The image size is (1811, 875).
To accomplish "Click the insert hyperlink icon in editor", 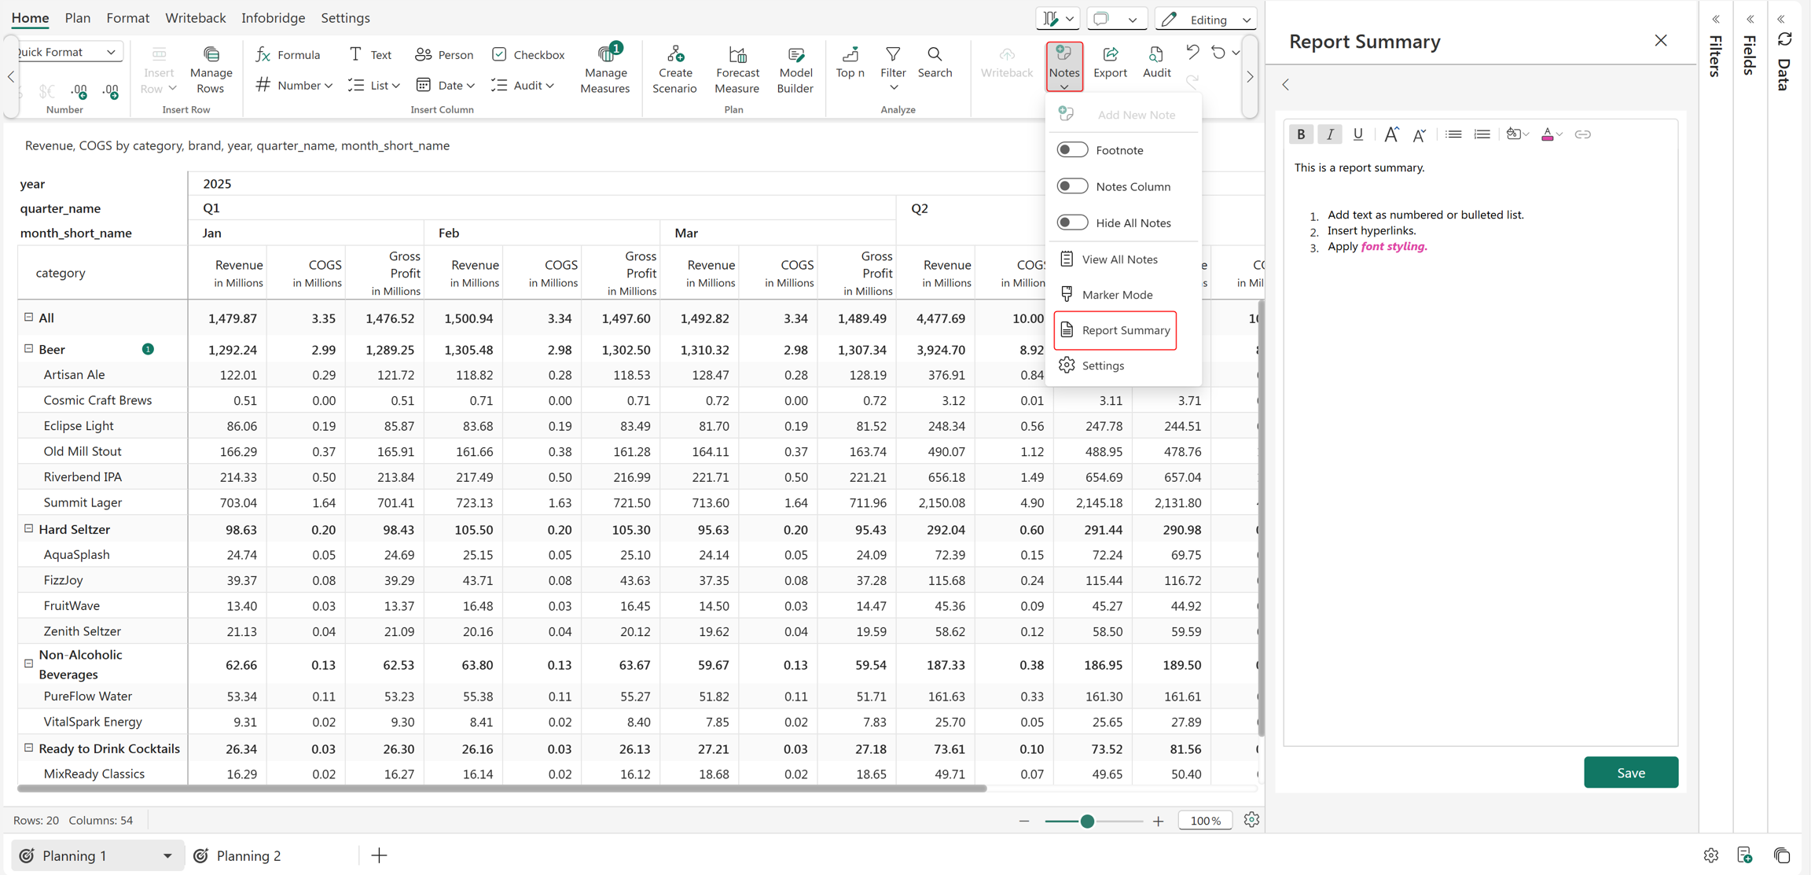I will click(x=1582, y=134).
